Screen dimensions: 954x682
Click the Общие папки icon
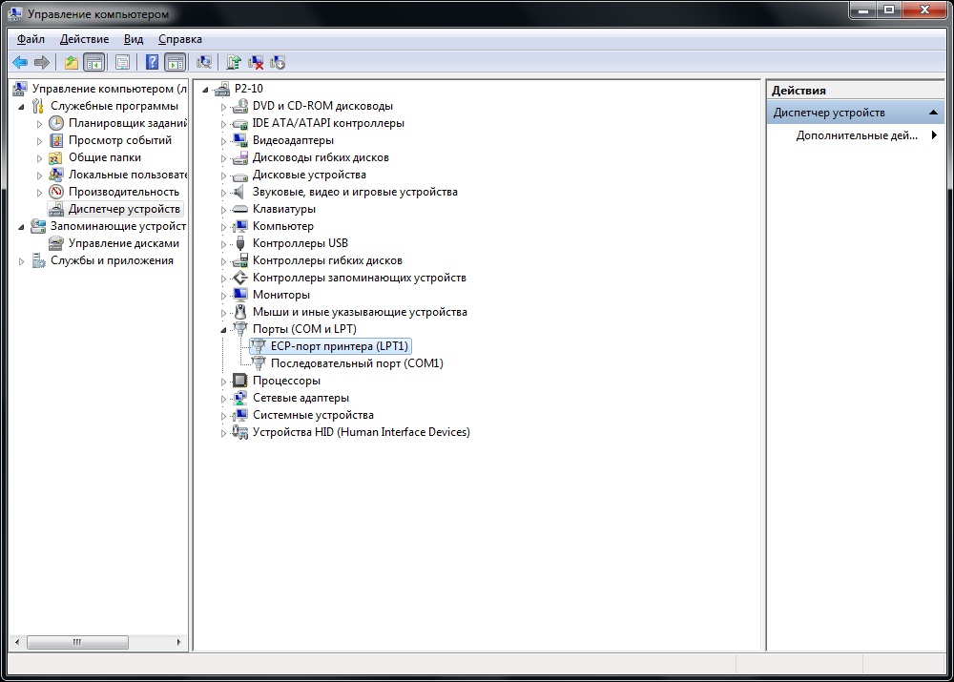point(56,157)
